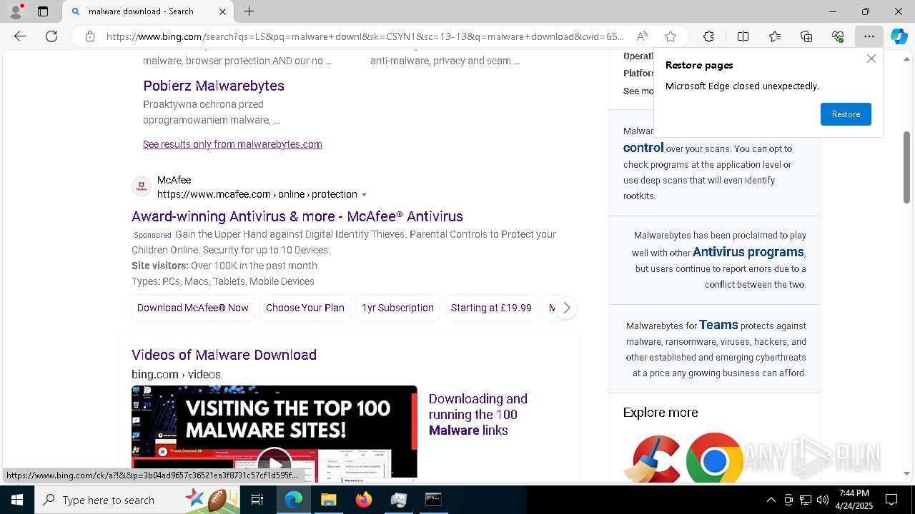Dismiss the Restore pages popup

coord(871,59)
